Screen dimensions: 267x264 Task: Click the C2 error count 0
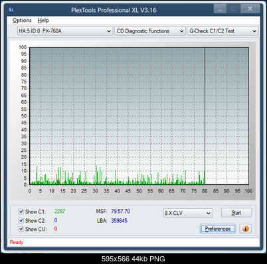(x=56, y=220)
